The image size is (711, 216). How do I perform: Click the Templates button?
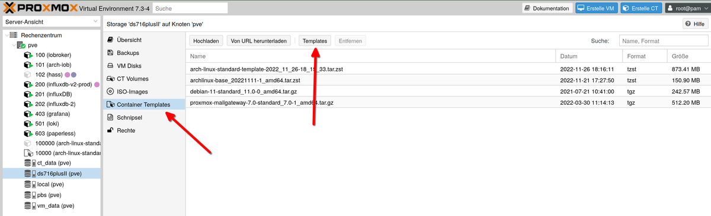point(315,41)
